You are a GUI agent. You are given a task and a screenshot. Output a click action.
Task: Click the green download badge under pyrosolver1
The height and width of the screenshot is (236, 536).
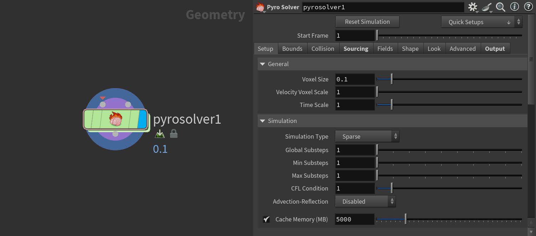pyautogui.click(x=160, y=134)
